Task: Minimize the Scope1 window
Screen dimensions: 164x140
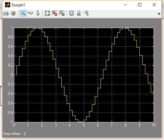Action: (x=125, y=5)
